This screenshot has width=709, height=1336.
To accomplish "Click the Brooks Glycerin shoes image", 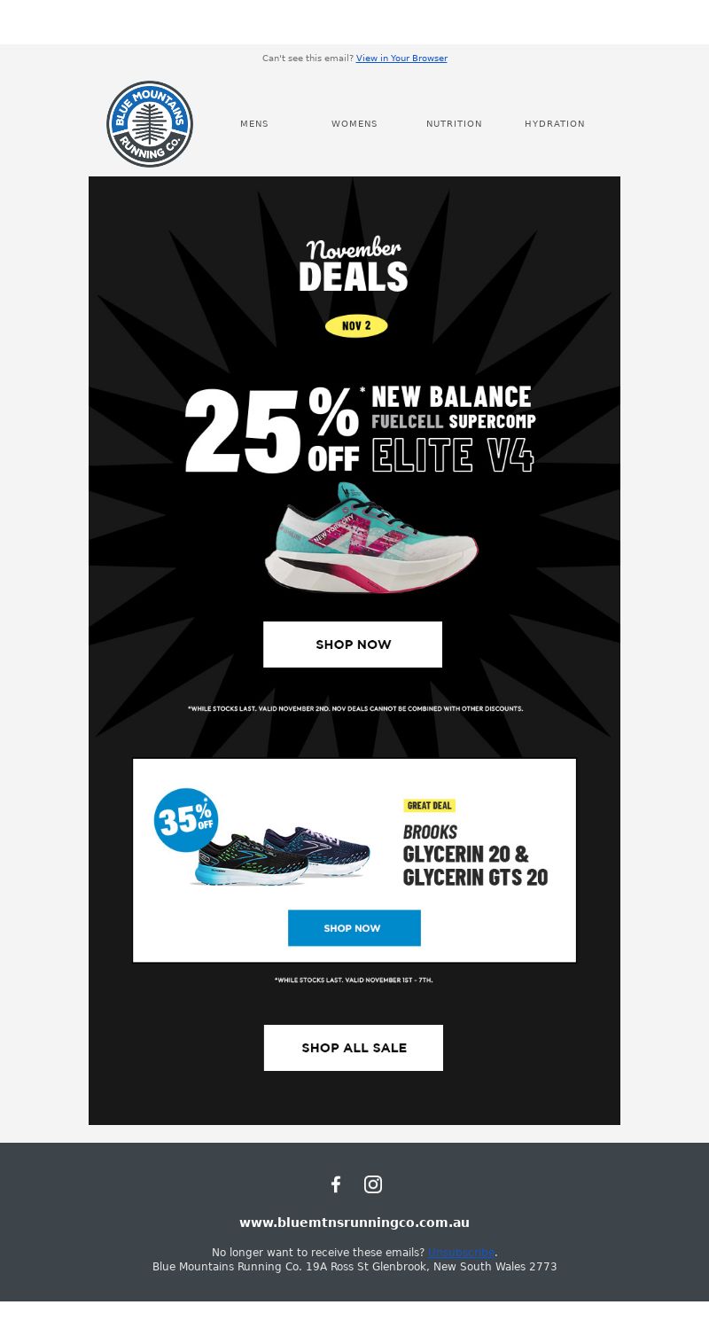I will (x=280, y=856).
